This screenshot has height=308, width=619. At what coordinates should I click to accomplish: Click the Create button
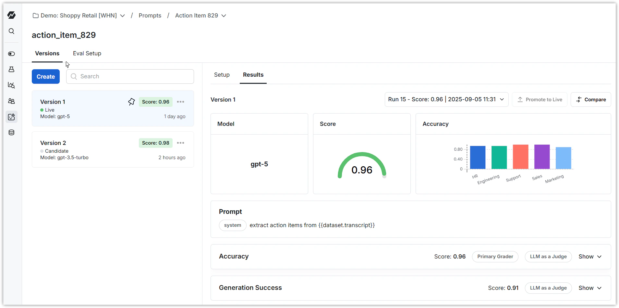coord(46,77)
